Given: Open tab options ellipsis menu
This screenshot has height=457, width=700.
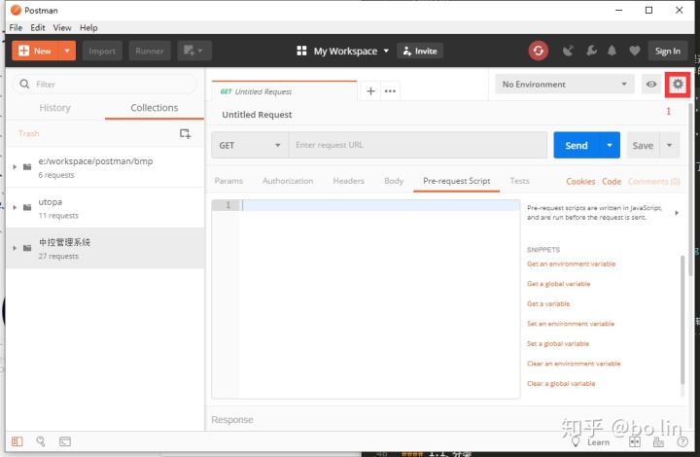Looking at the screenshot, I should tap(390, 91).
